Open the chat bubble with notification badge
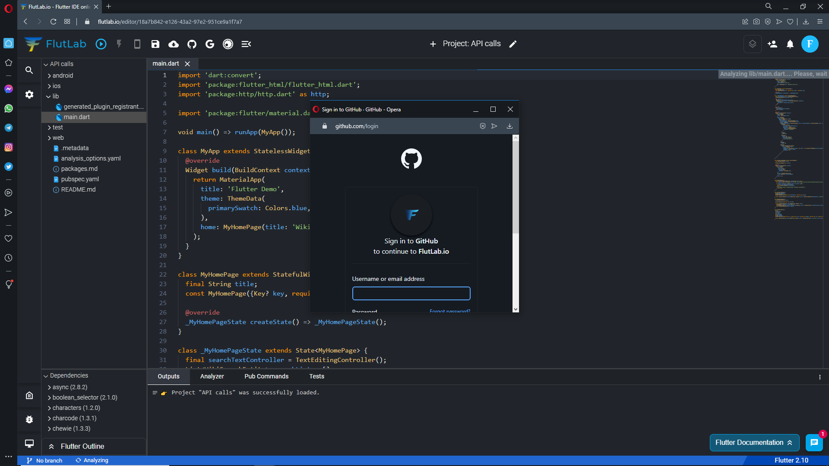Viewport: 829px width, 466px height. point(814,443)
